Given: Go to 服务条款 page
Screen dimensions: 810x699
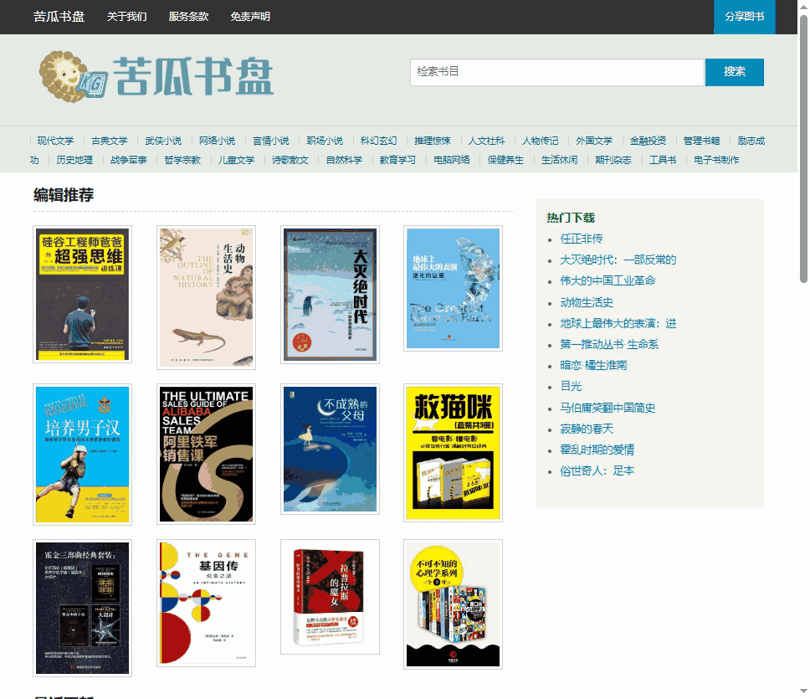Looking at the screenshot, I should 188,17.
